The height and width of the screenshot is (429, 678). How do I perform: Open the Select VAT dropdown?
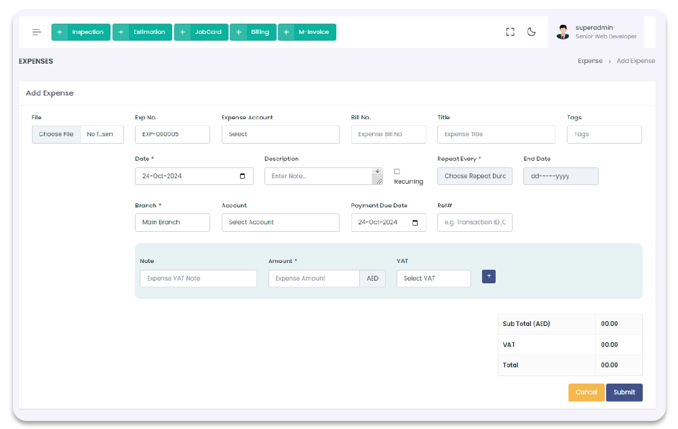433,279
